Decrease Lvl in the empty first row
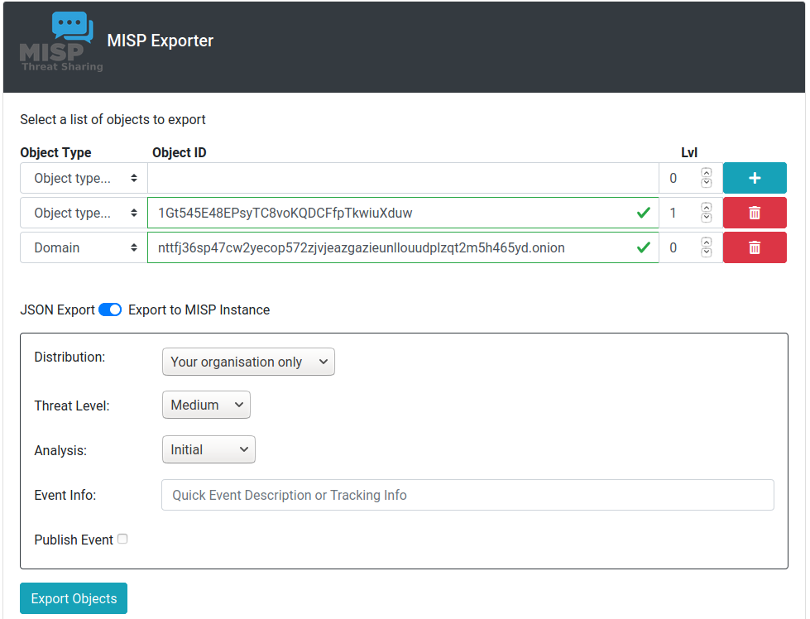This screenshot has width=810, height=619. coord(706,183)
